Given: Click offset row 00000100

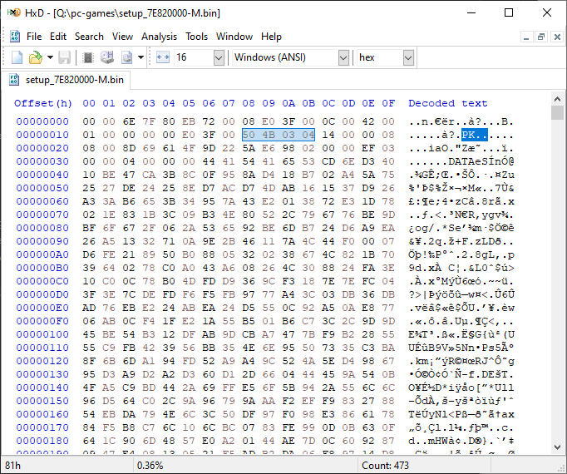Looking at the screenshot, I should click(42, 334).
